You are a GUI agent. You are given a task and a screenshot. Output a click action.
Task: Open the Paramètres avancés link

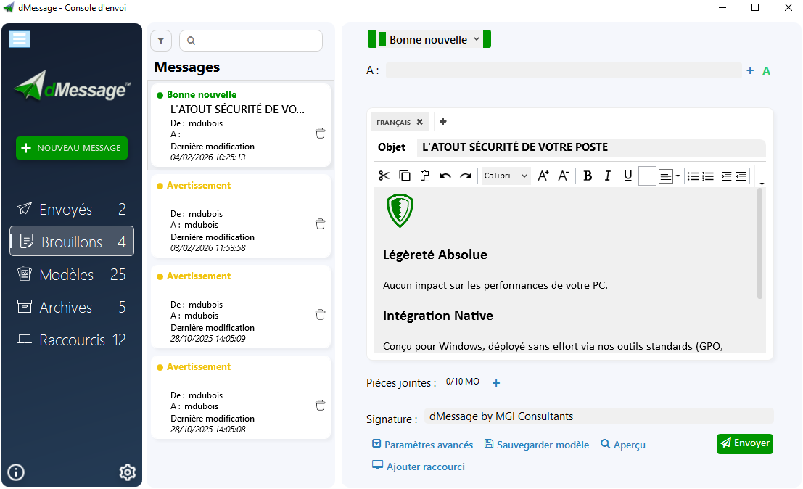[422, 445]
